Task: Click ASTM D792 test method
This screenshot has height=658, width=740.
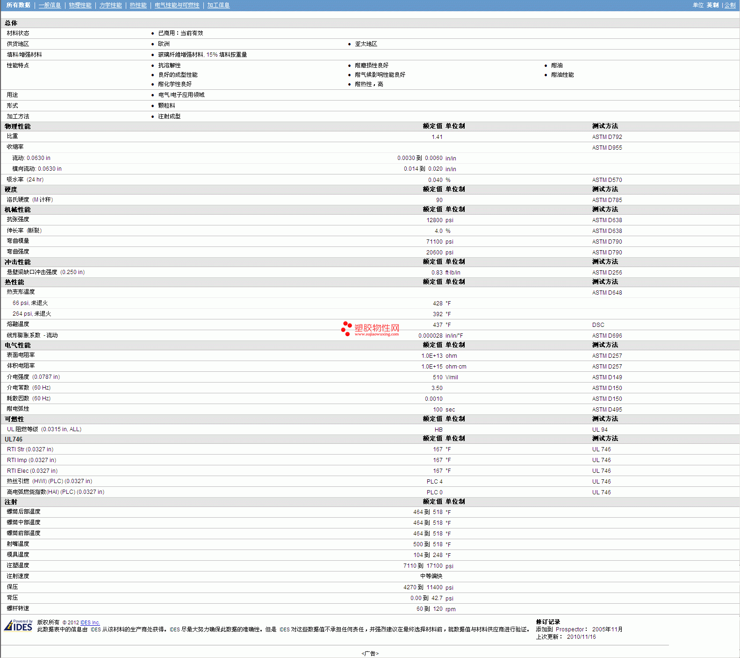Action: (x=607, y=137)
